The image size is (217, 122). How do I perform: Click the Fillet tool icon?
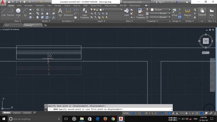pyautogui.click(x=47, y=14)
